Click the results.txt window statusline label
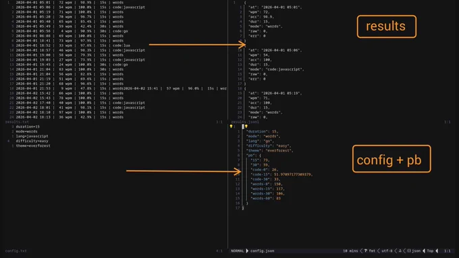 [x=17, y=122]
